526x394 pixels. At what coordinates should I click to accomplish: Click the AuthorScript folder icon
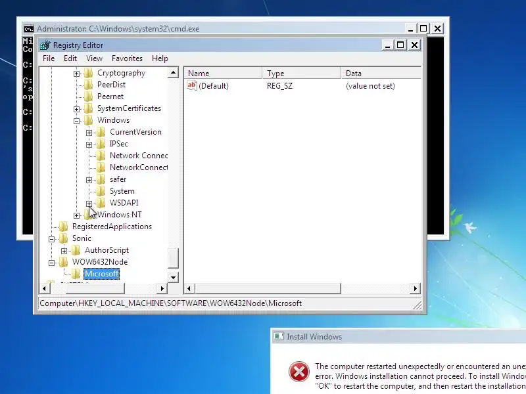(76, 250)
